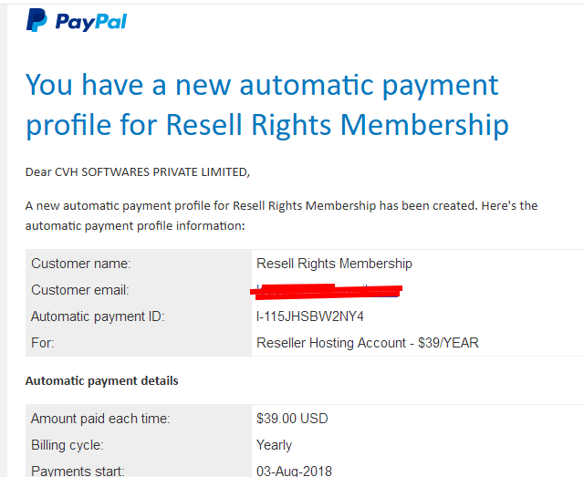Screen dimensions: 584x477
Task: Click the Payments start label
Action: 78,471
